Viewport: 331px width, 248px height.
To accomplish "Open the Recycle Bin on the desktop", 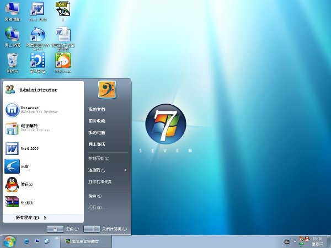I will [13, 63].
